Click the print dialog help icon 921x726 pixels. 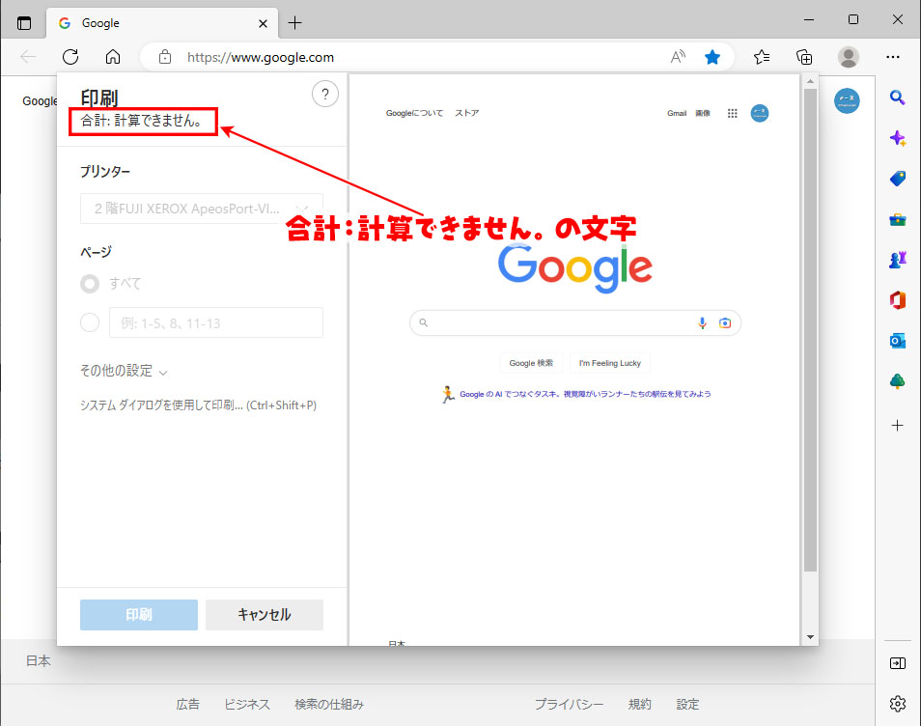click(x=325, y=94)
